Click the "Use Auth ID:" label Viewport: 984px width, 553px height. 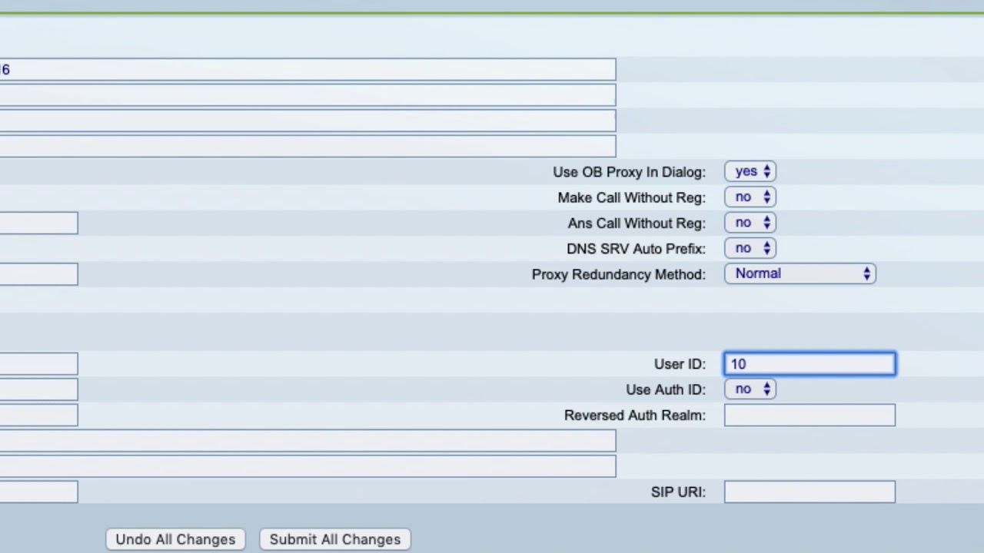(x=666, y=389)
